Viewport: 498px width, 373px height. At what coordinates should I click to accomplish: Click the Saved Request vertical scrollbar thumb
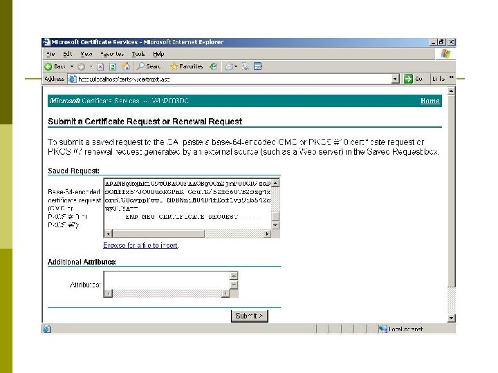(275, 216)
